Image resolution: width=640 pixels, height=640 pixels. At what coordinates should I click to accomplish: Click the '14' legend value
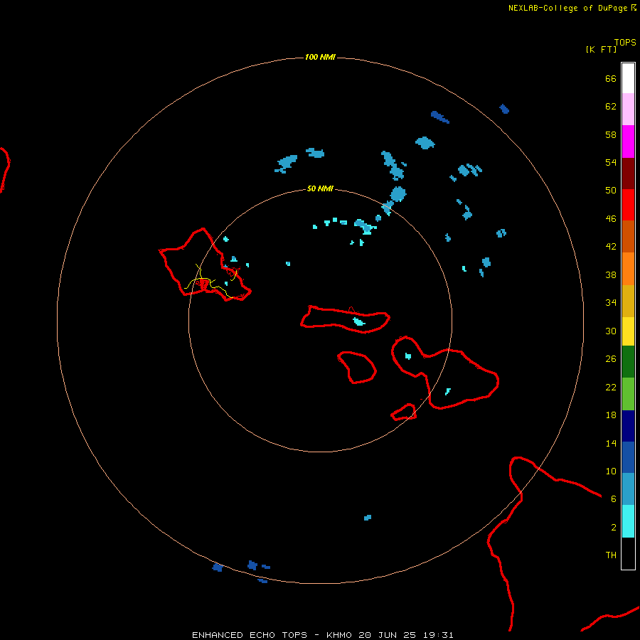[611, 443]
